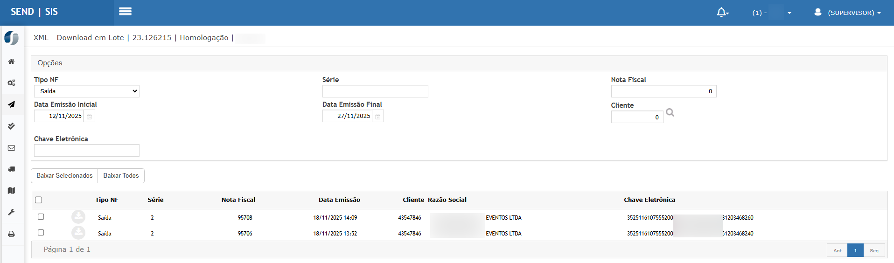Screen dimensions: 894x263
Task: Open the Data Emissão Inicial calendar picker
Action: (89, 117)
